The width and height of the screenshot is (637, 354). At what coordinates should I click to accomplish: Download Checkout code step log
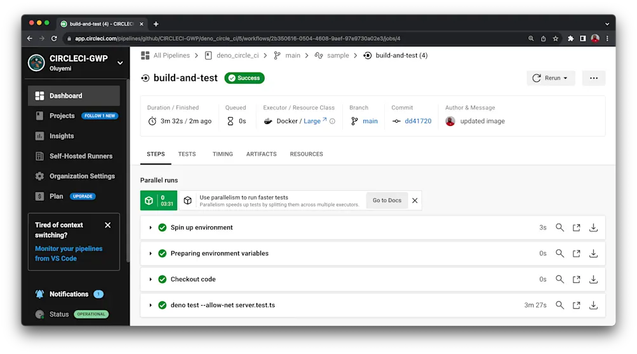tap(594, 279)
